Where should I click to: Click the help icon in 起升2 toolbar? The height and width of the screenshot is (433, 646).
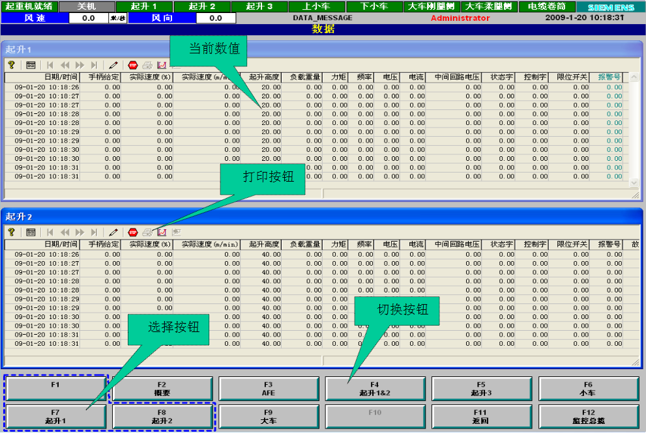click(x=11, y=232)
